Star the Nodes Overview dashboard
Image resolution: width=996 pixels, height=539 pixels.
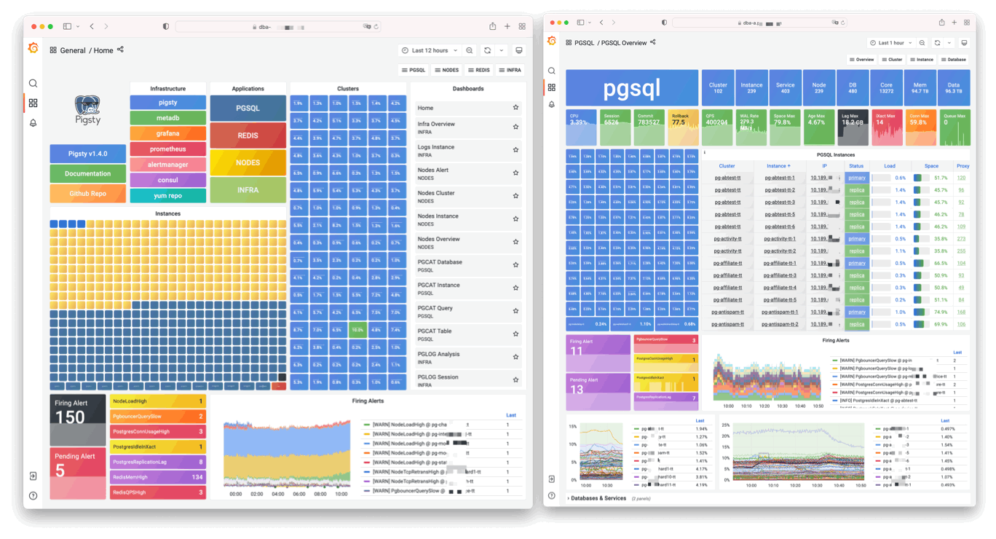(x=515, y=242)
